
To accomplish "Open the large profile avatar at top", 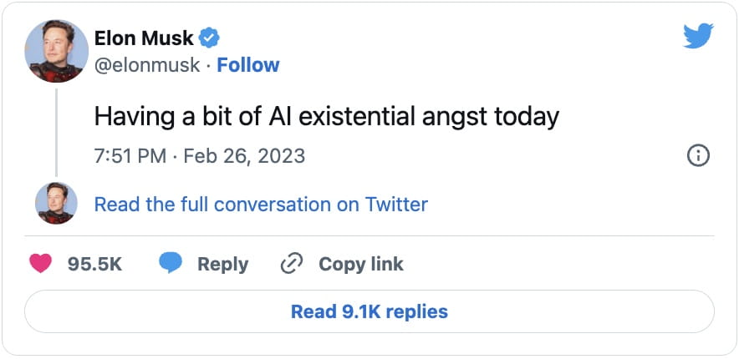I will tap(56, 51).
